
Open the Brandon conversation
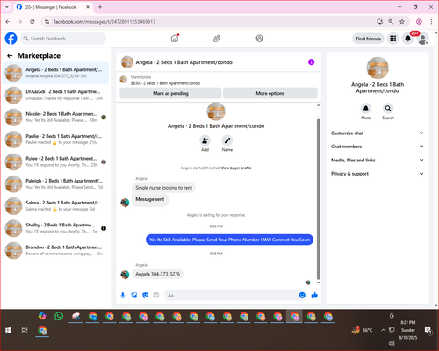coord(55,250)
